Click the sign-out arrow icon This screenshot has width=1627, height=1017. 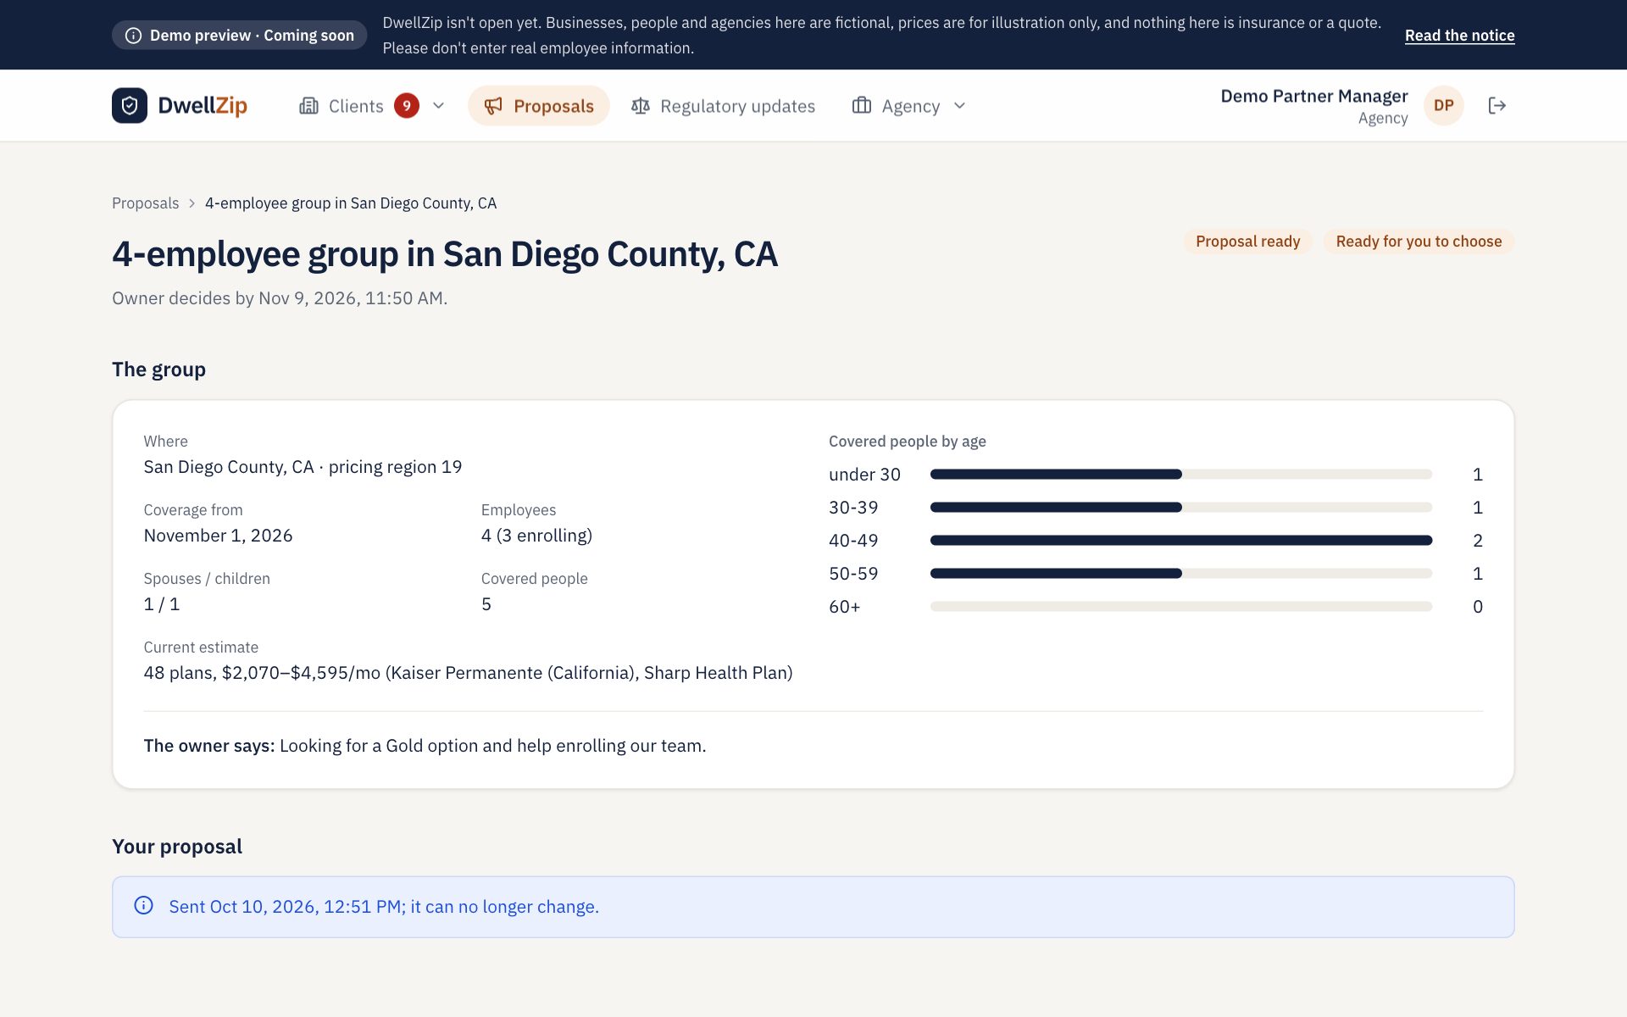coord(1497,106)
